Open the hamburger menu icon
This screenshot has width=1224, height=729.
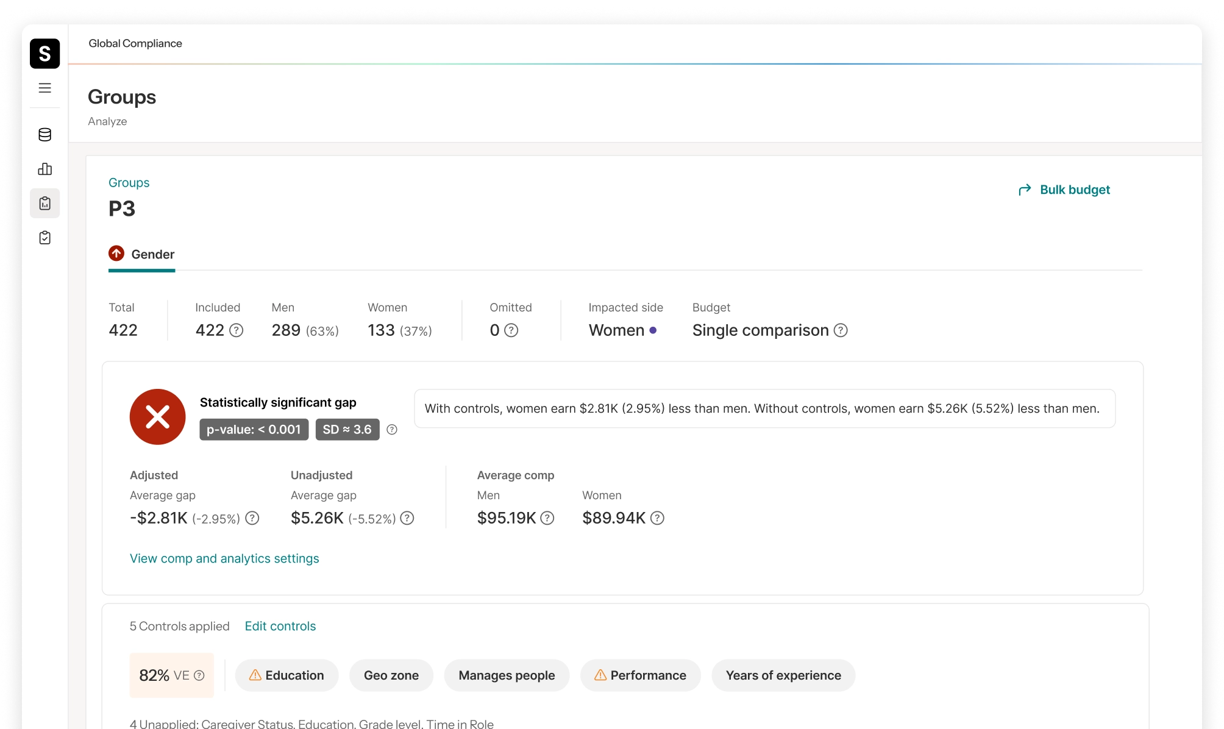(45, 88)
